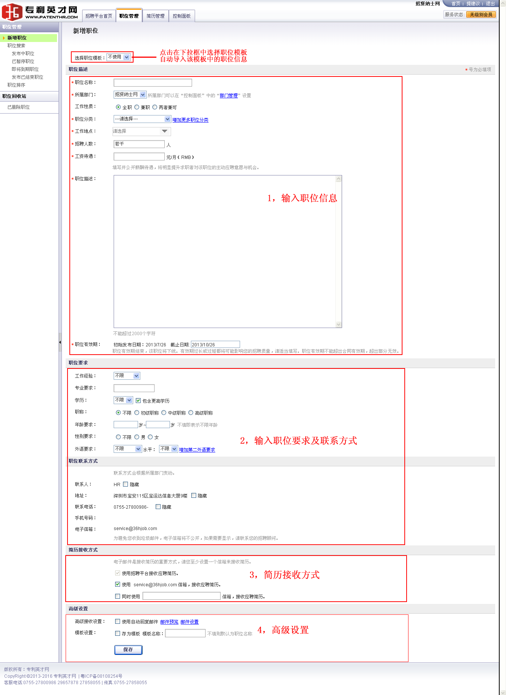Open 控制面板 tab

(182, 16)
